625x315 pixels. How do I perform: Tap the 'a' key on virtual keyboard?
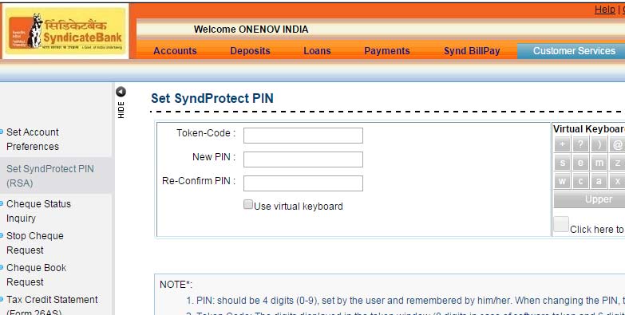pyautogui.click(x=599, y=181)
